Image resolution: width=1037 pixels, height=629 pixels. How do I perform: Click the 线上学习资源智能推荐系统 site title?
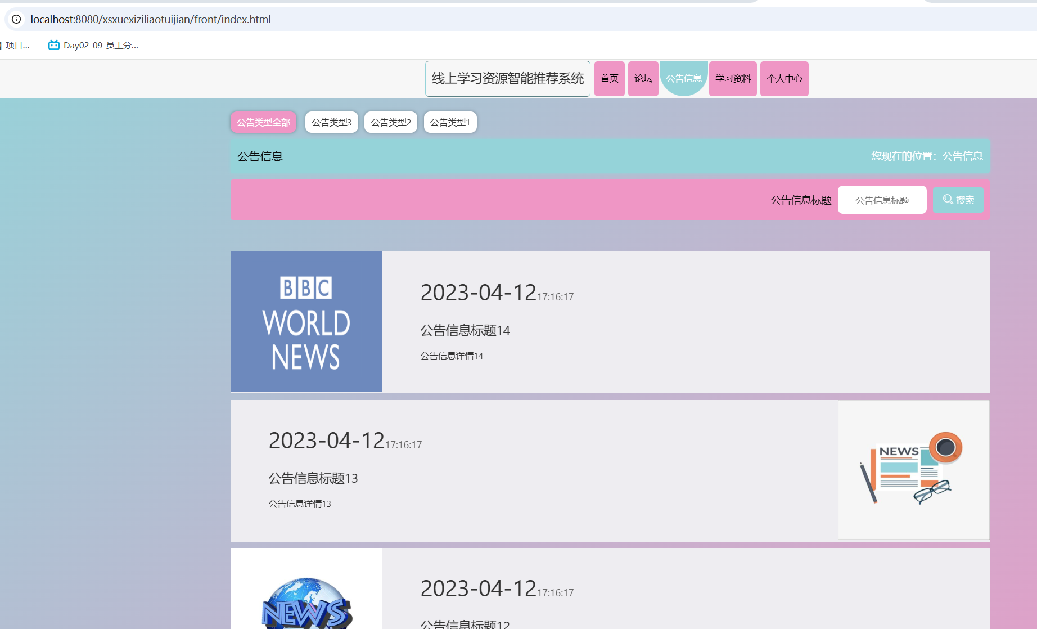coord(508,79)
